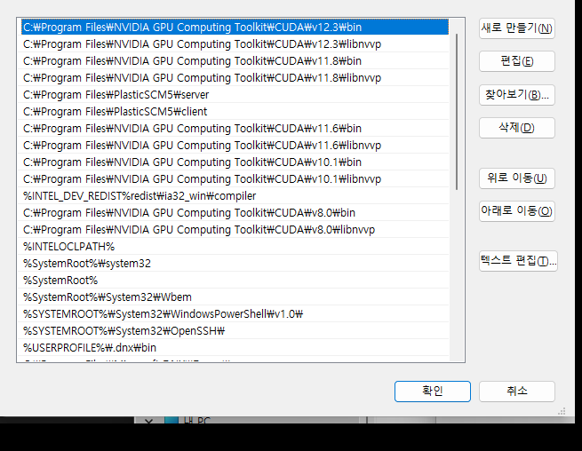The width and height of the screenshot is (582, 451).
Task: Select the PlasticSCM5\client path entry
Action: pyautogui.click(x=235, y=112)
